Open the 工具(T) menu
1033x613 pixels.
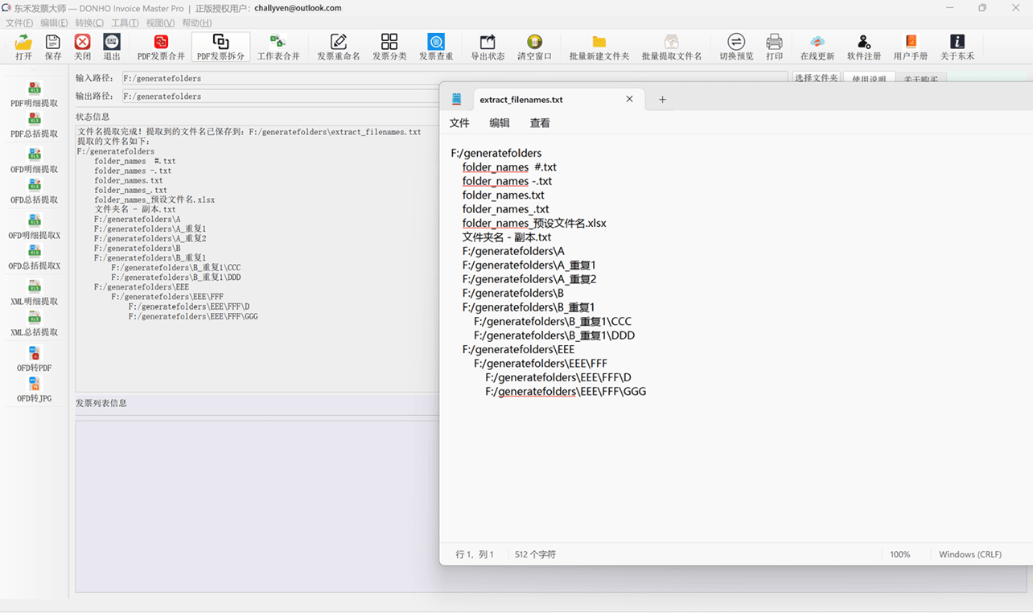click(x=125, y=23)
